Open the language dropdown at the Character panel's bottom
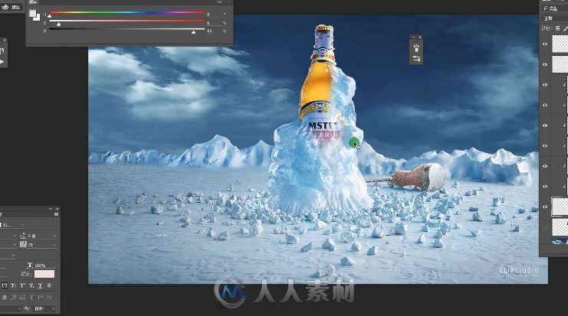Screen dimensions: 568x316 point(11,309)
